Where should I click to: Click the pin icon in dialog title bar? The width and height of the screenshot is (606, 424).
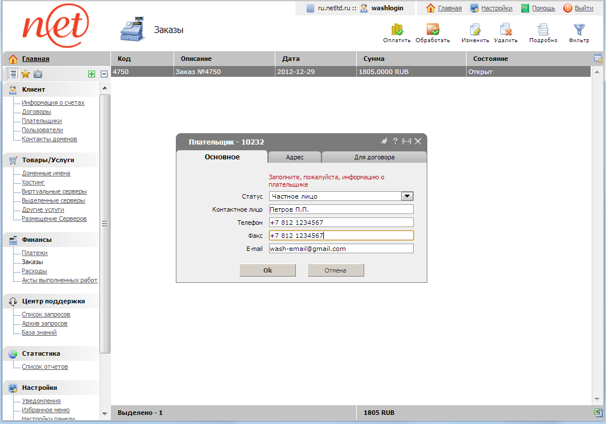coord(384,141)
